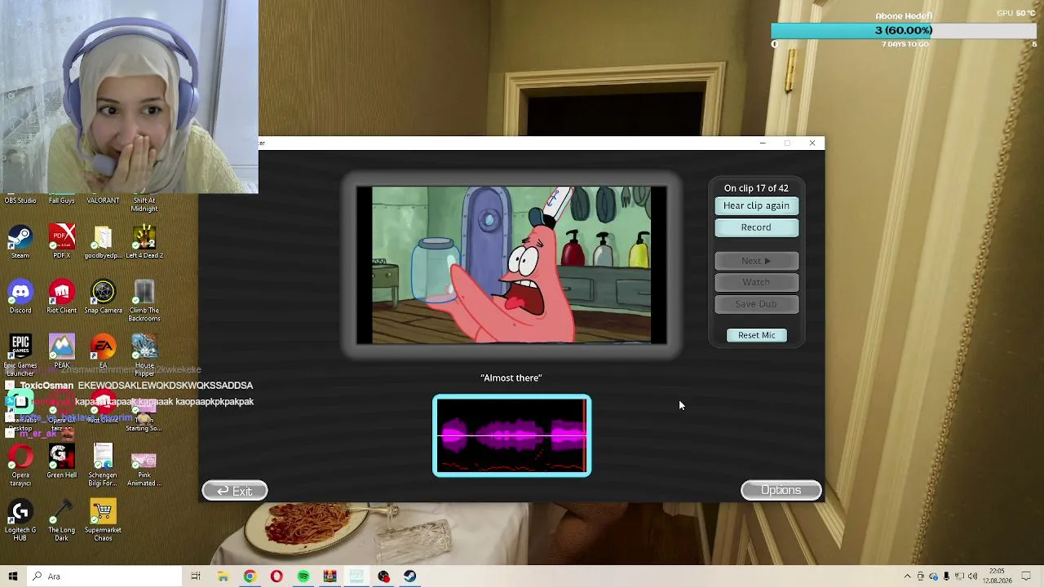1044x587 pixels.
Task: Open the Discord desktop icon
Action: [20, 297]
